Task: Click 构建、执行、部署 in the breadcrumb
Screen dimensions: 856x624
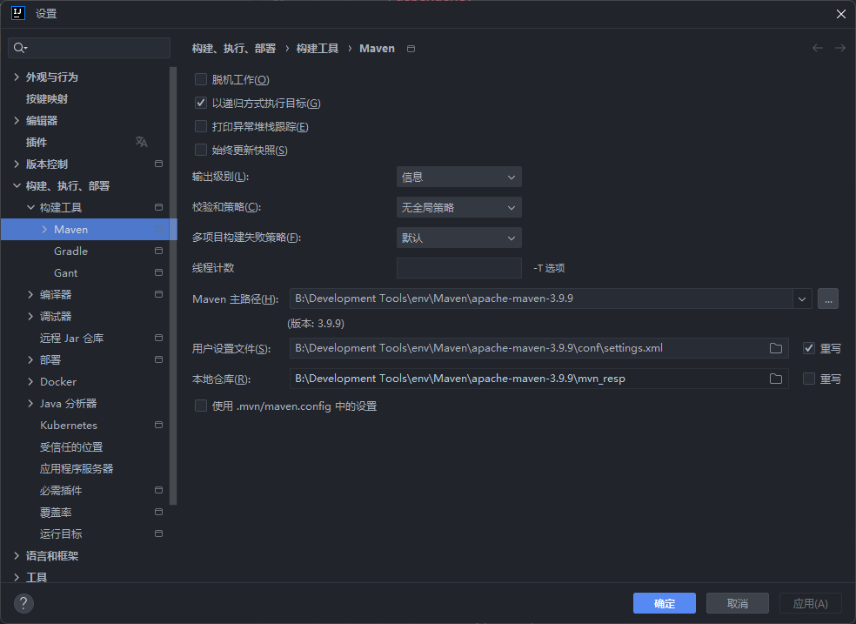Action: pyautogui.click(x=234, y=49)
